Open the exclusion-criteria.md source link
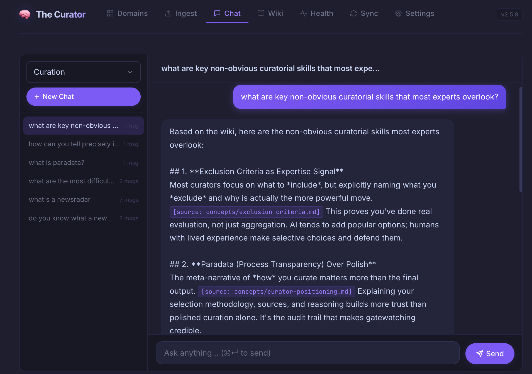This screenshot has height=374, width=532. point(247,212)
